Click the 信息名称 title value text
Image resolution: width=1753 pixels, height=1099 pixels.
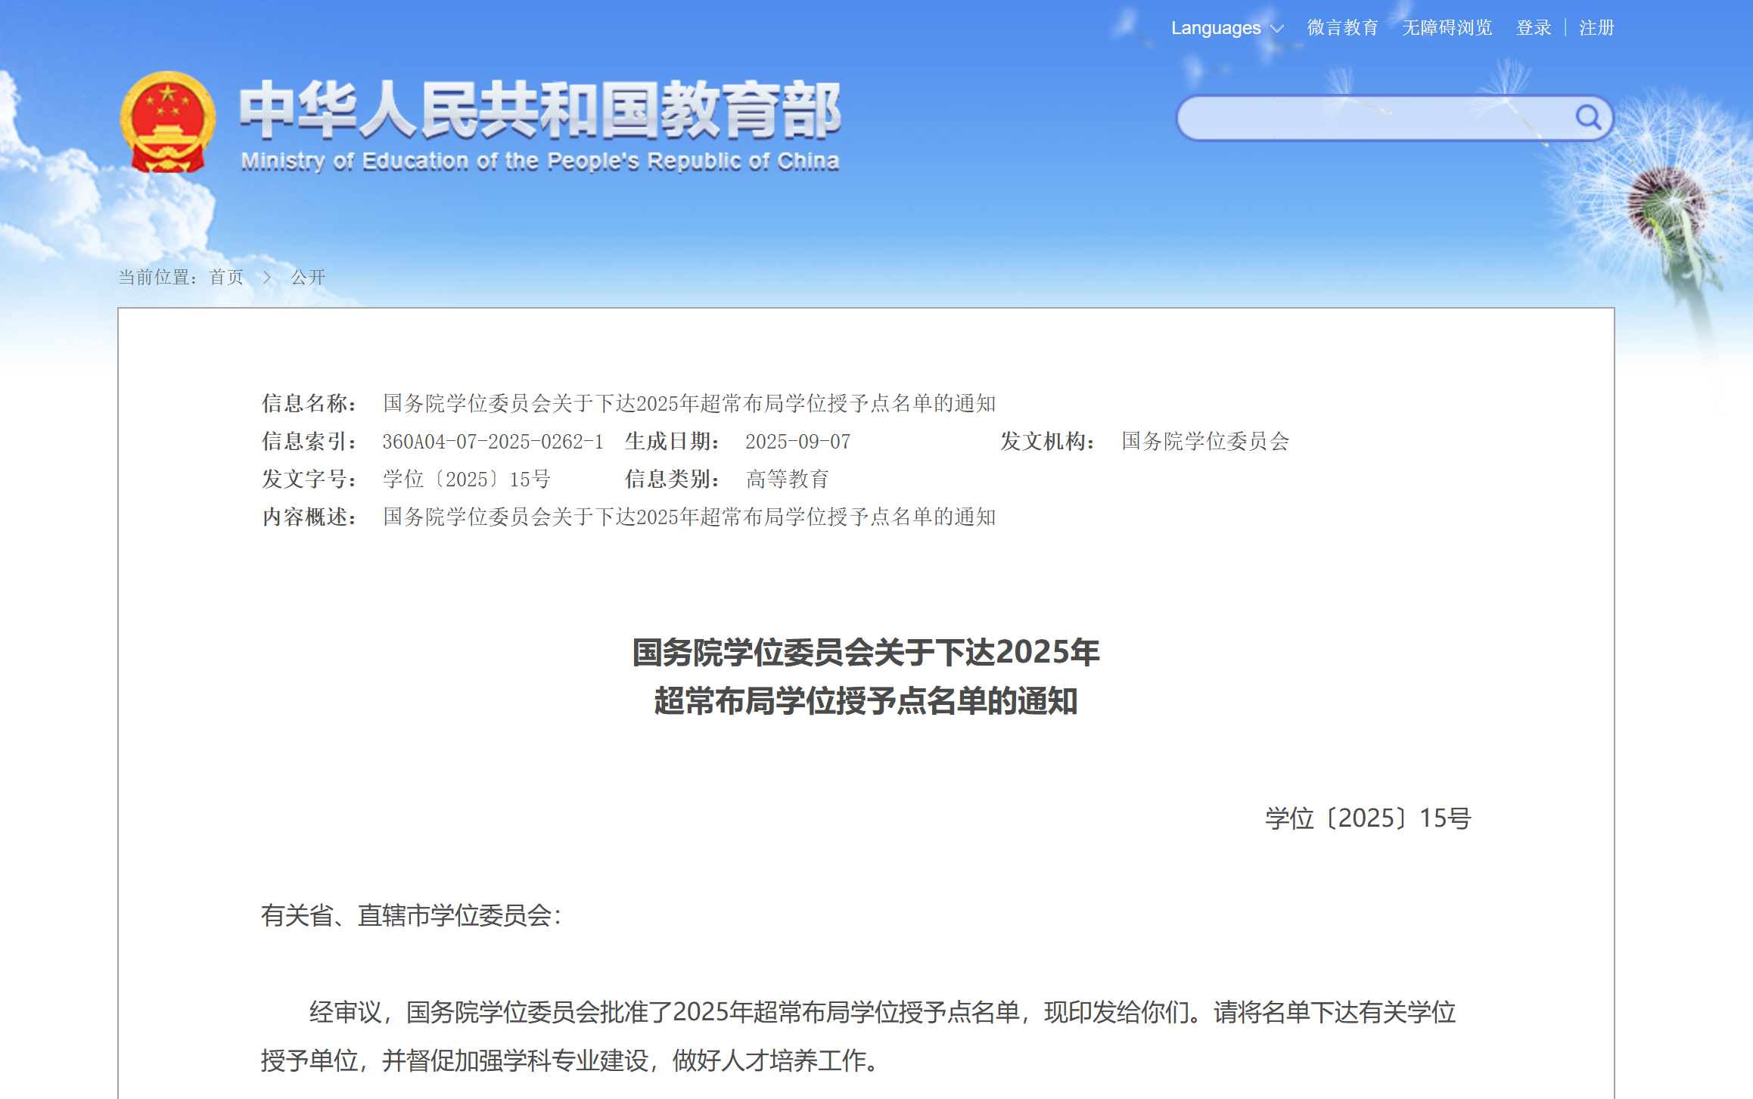[x=688, y=403]
